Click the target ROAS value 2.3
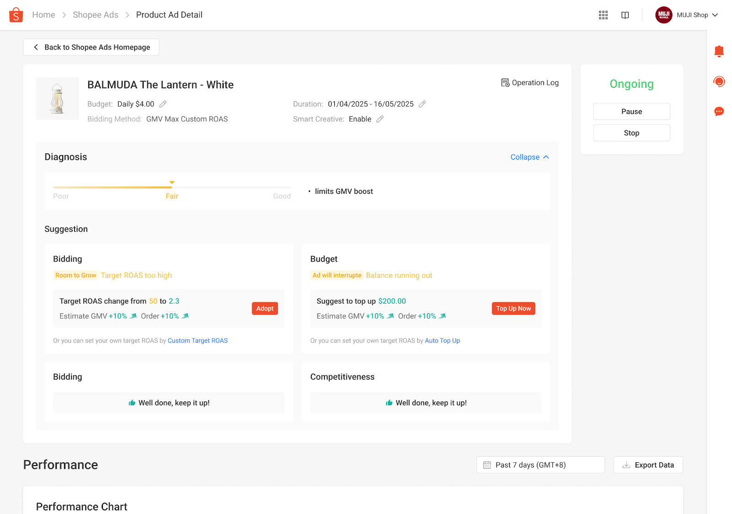 click(x=174, y=301)
